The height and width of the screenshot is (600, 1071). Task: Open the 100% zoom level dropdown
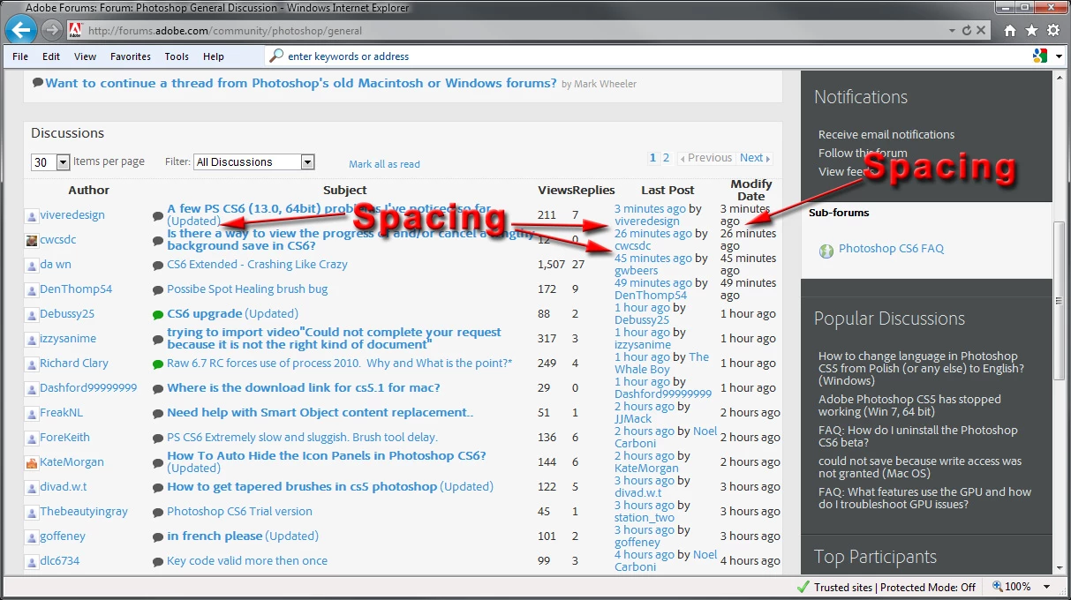point(1047,587)
